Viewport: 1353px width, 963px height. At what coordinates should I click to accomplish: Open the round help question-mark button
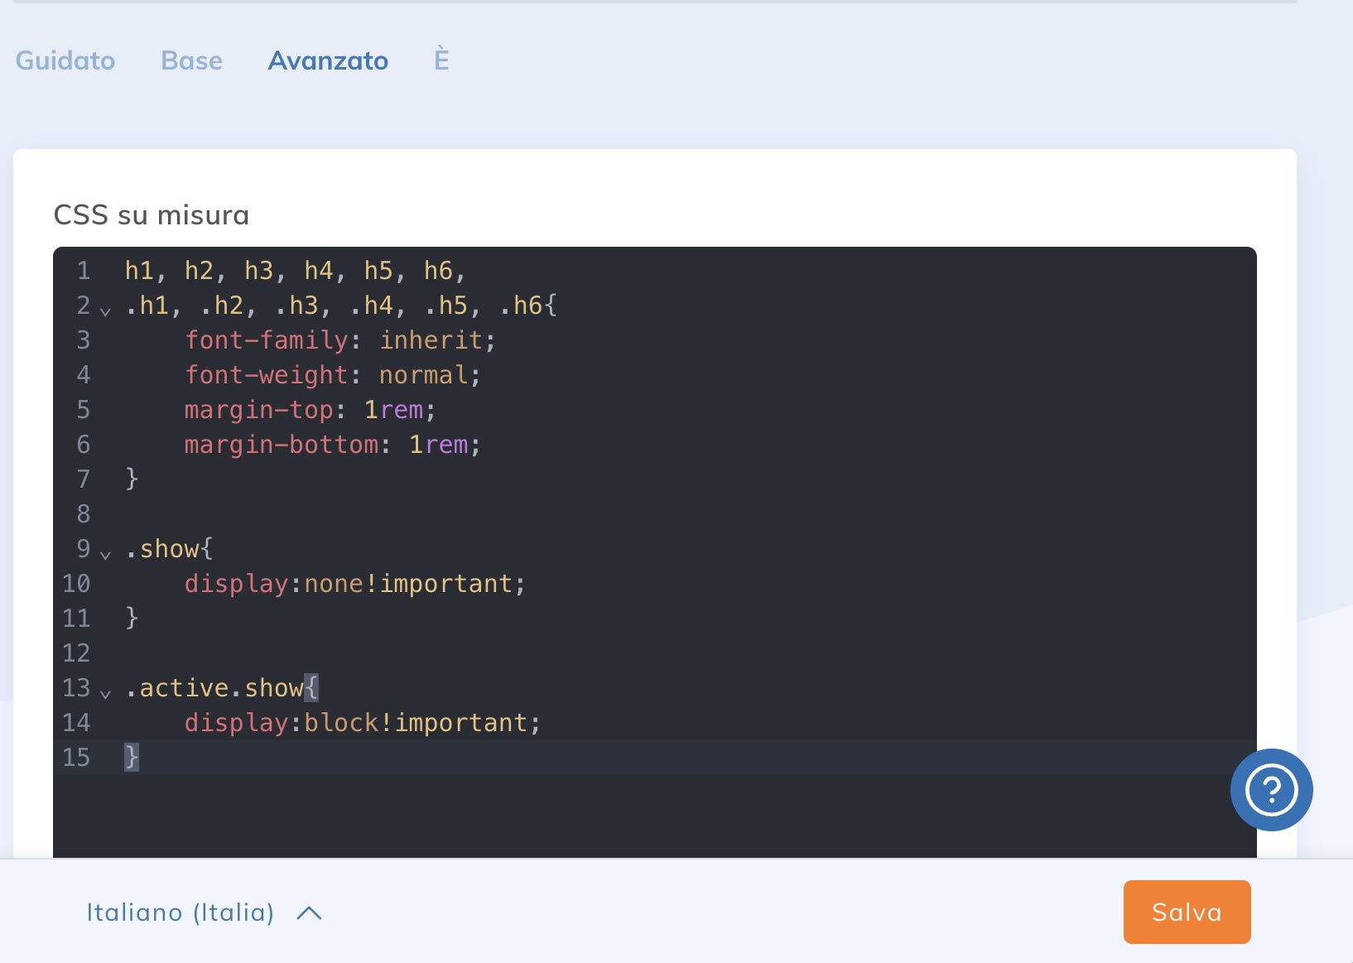click(x=1271, y=790)
